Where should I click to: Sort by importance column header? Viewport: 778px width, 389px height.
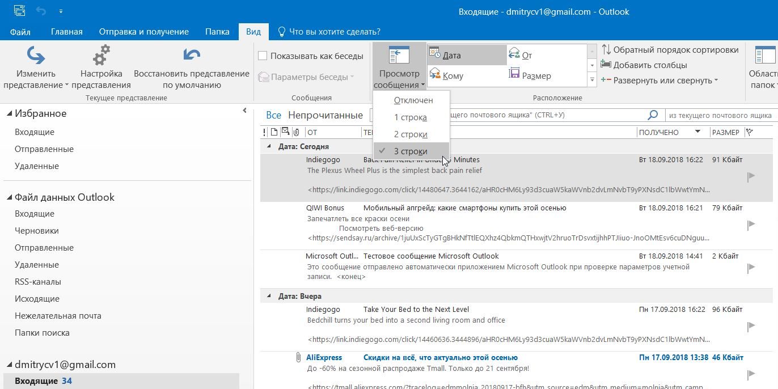point(264,132)
